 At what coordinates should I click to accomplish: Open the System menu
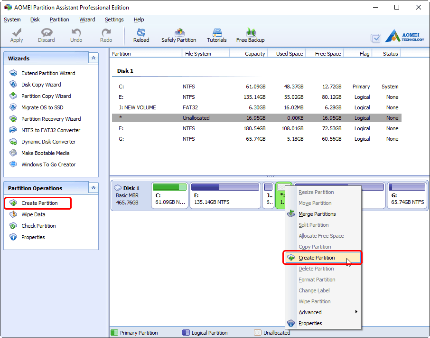[x=12, y=19]
